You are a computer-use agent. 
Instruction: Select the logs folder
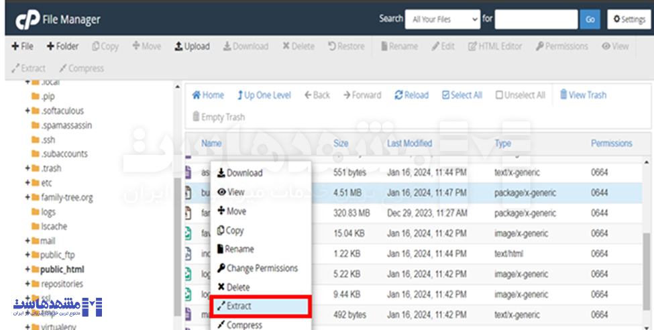click(x=44, y=212)
